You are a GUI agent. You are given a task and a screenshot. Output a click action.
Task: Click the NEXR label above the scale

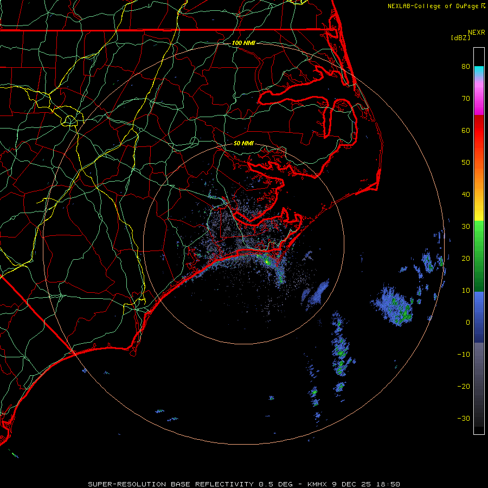477,33
